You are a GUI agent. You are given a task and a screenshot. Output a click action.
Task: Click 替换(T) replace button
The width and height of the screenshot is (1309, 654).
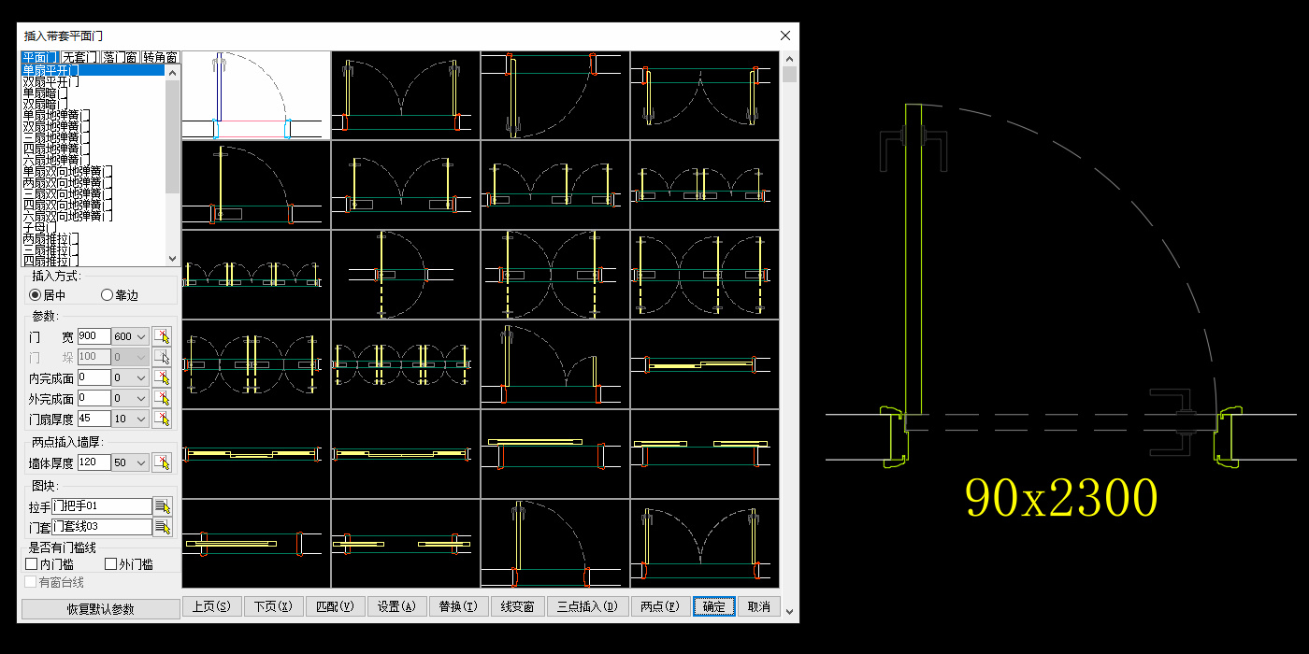(x=458, y=606)
